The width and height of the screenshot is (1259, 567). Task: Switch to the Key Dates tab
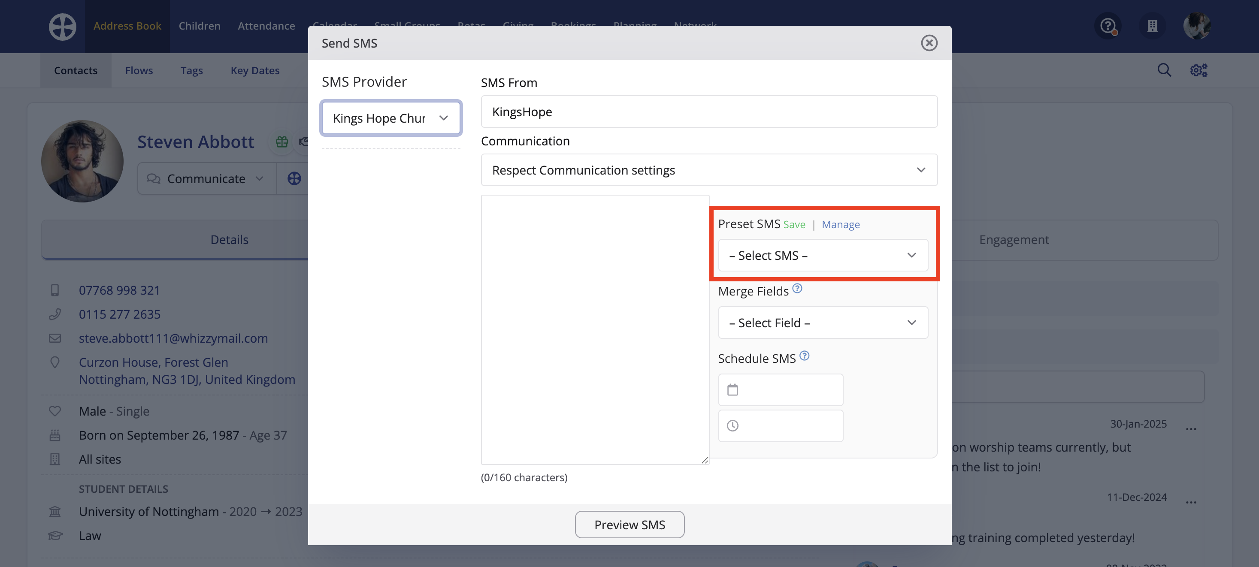(255, 70)
